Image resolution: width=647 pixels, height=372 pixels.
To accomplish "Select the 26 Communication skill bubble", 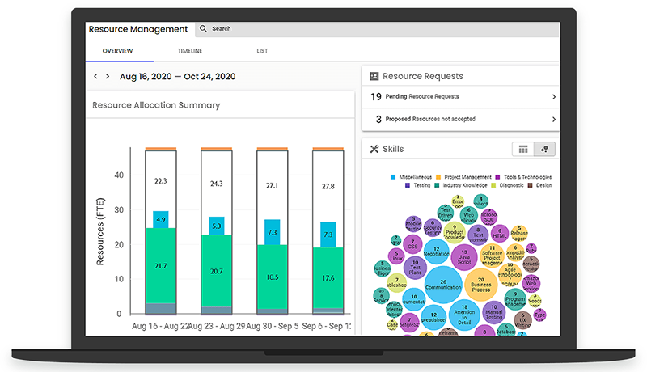I will [443, 285].
